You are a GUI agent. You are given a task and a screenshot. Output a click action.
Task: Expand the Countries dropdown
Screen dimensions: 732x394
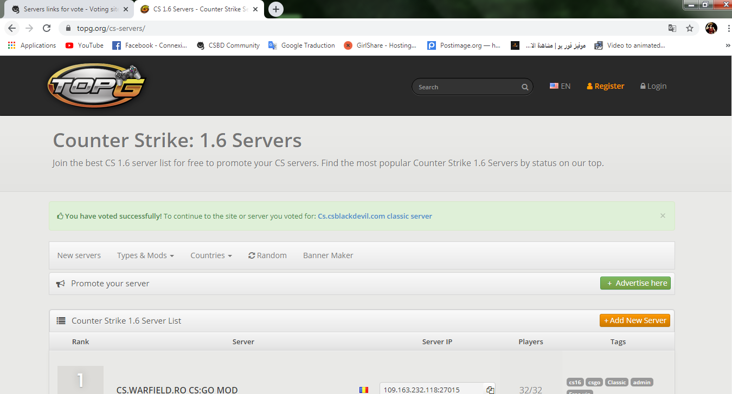(x=211, y=255)
